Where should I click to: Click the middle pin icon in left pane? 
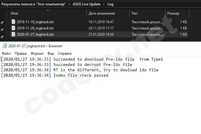[x=2, y=30]
